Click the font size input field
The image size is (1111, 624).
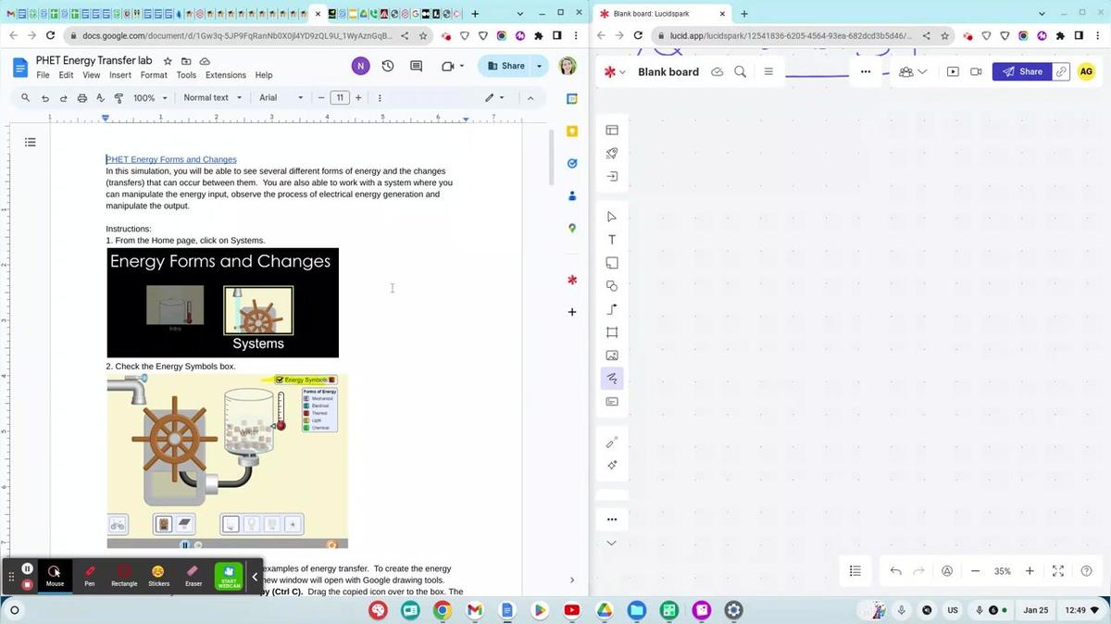click(x=340, y=98)
